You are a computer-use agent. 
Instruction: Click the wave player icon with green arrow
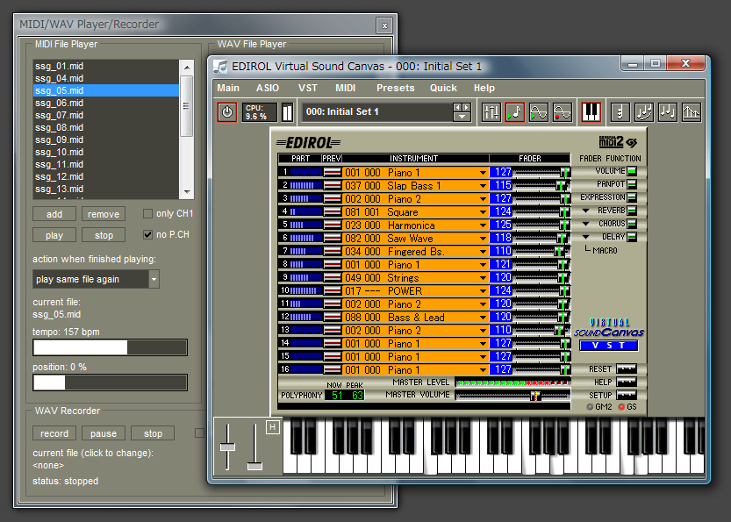pyautogui.click(x=539, y=112)
